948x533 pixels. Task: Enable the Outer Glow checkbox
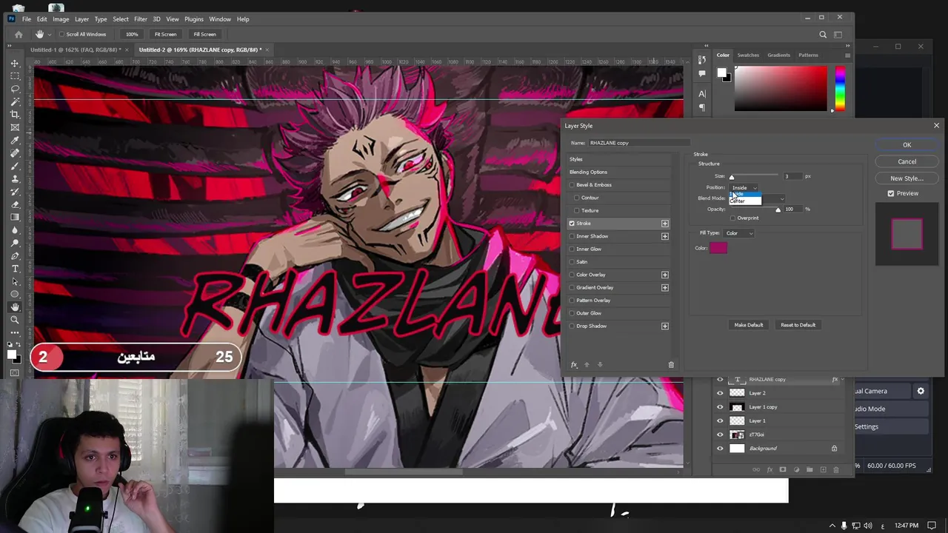(x=572, y=313)
